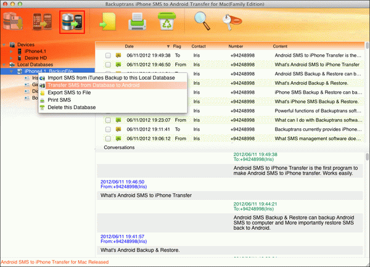Click the iPhone4,1 device icon in tree

pyautogui.click(x=20, y=51)
